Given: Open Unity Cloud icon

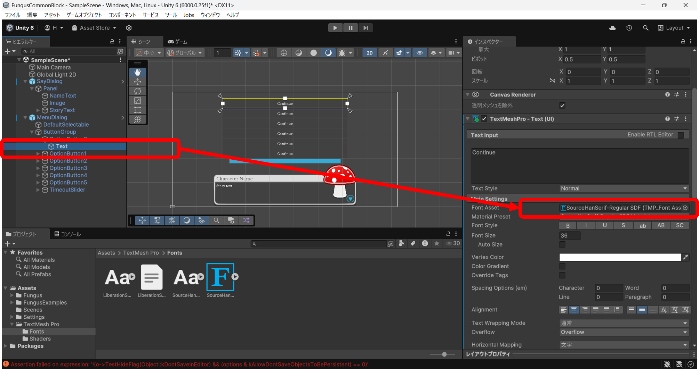Looking at the screenshot, I should coord(612,28).
